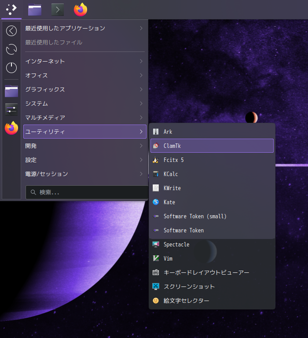Click the KWrite document icon

coord(156,188)
